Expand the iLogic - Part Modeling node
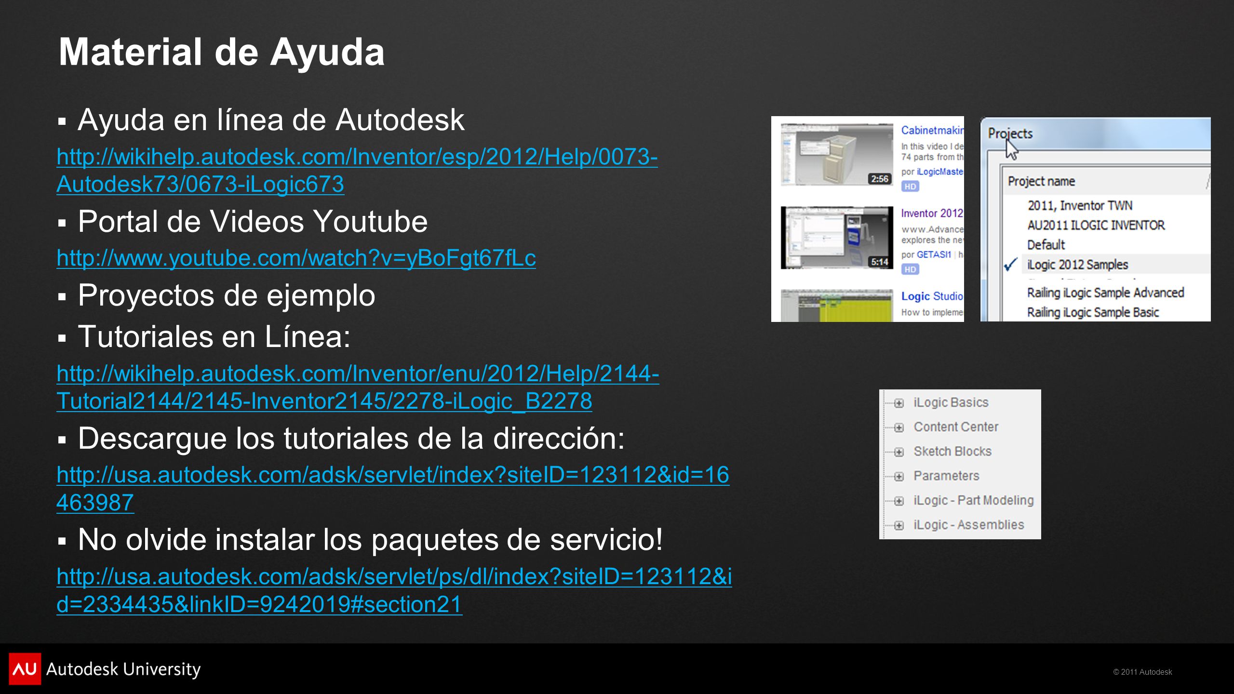This screenshot has width=1234, height=694. pos(899,501)
